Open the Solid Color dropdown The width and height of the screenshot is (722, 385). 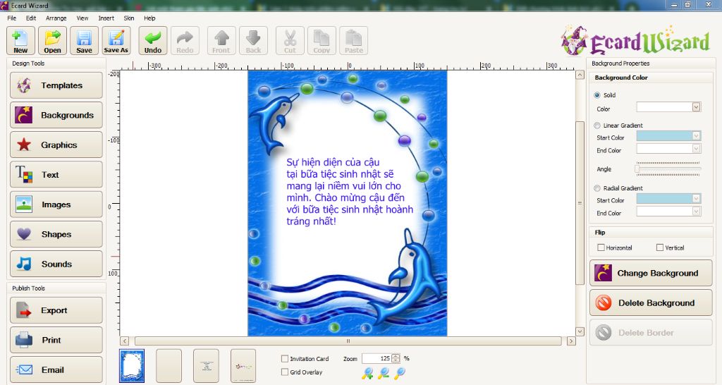[x=696, y=107]
